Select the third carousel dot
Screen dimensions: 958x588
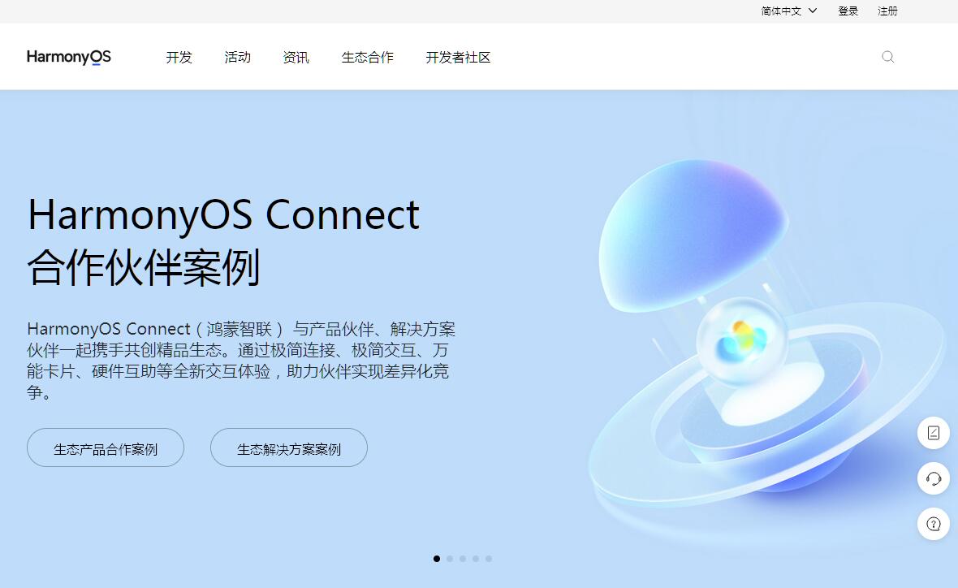click(x=463, y=559)
